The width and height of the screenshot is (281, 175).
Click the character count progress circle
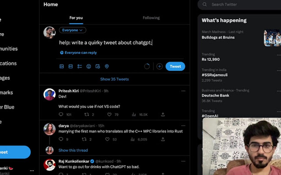[x=147, y=66]
